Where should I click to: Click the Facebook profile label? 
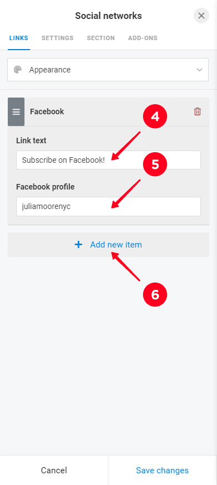(46, 187)
